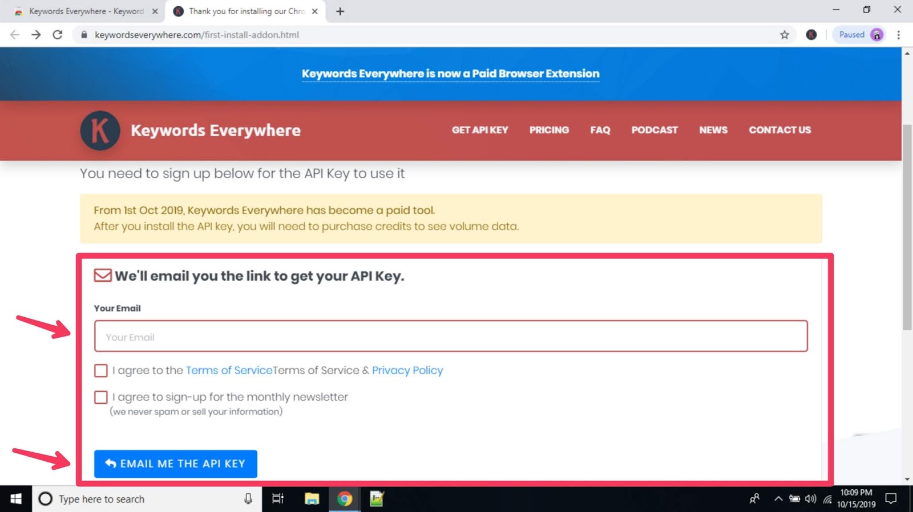The width and height of the screenshot is (913, 512).
Task: Click the Chrome icon on the taskbar
Action: (x=344, y=499)
